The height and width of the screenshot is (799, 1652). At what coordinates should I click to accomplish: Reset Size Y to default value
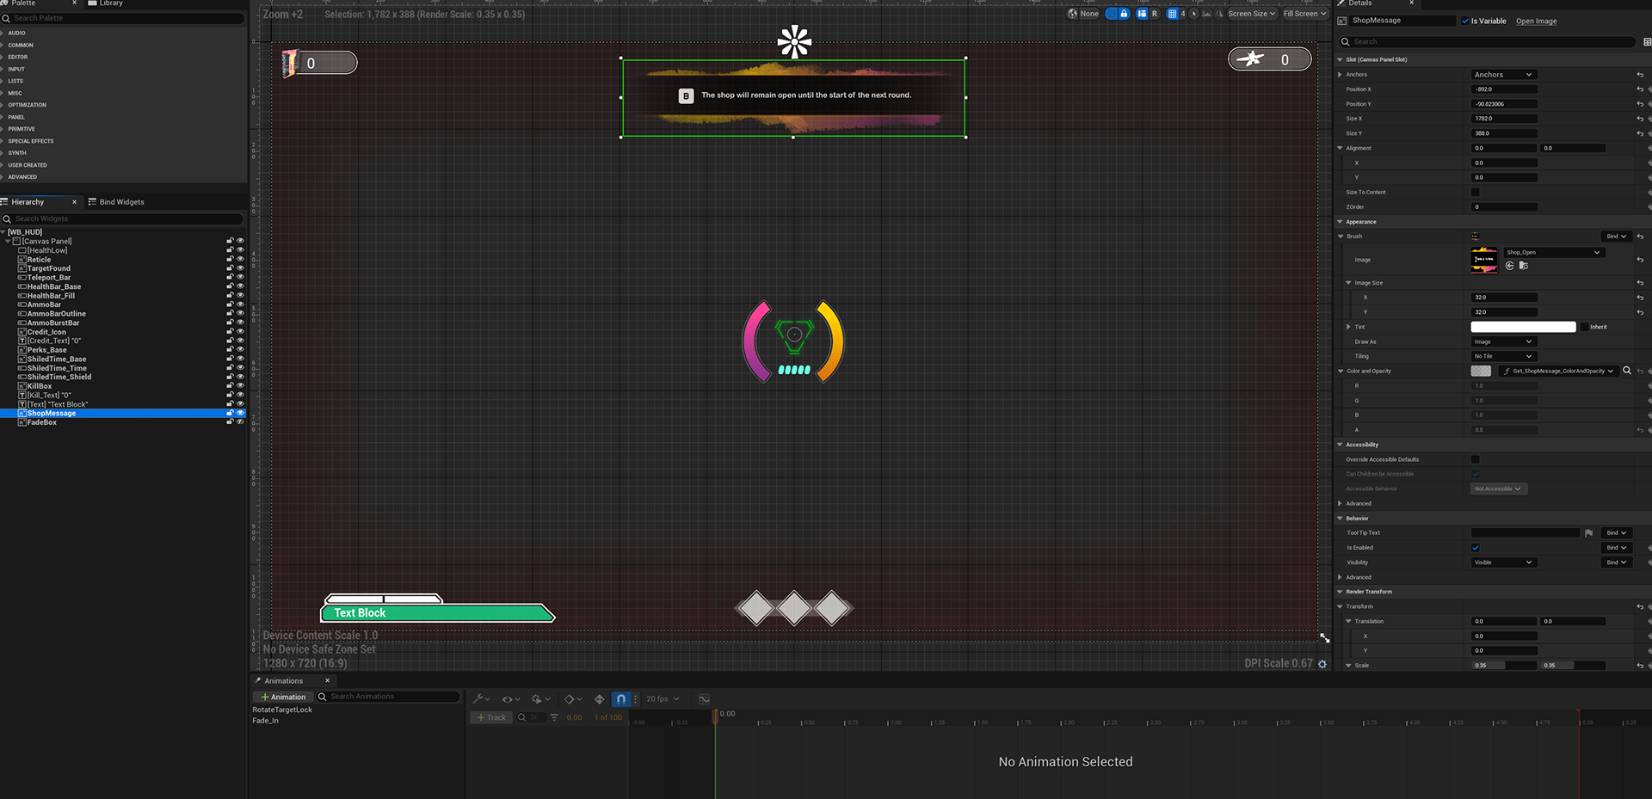pyautogui.click(x=1640, y=133)
